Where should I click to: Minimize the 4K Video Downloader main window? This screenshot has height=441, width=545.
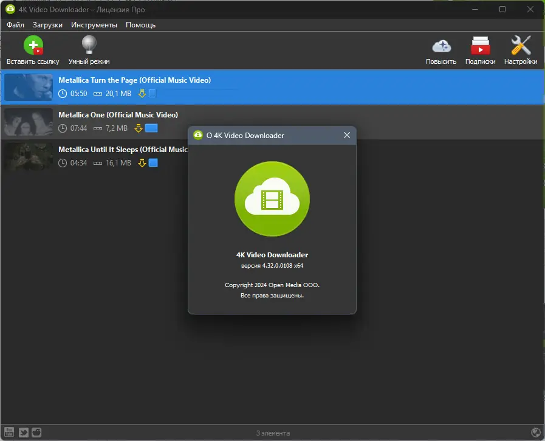tap(475, 9)
